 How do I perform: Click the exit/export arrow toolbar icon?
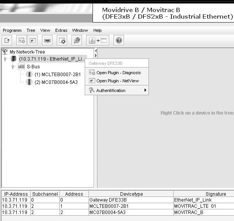tap(7, 40)
